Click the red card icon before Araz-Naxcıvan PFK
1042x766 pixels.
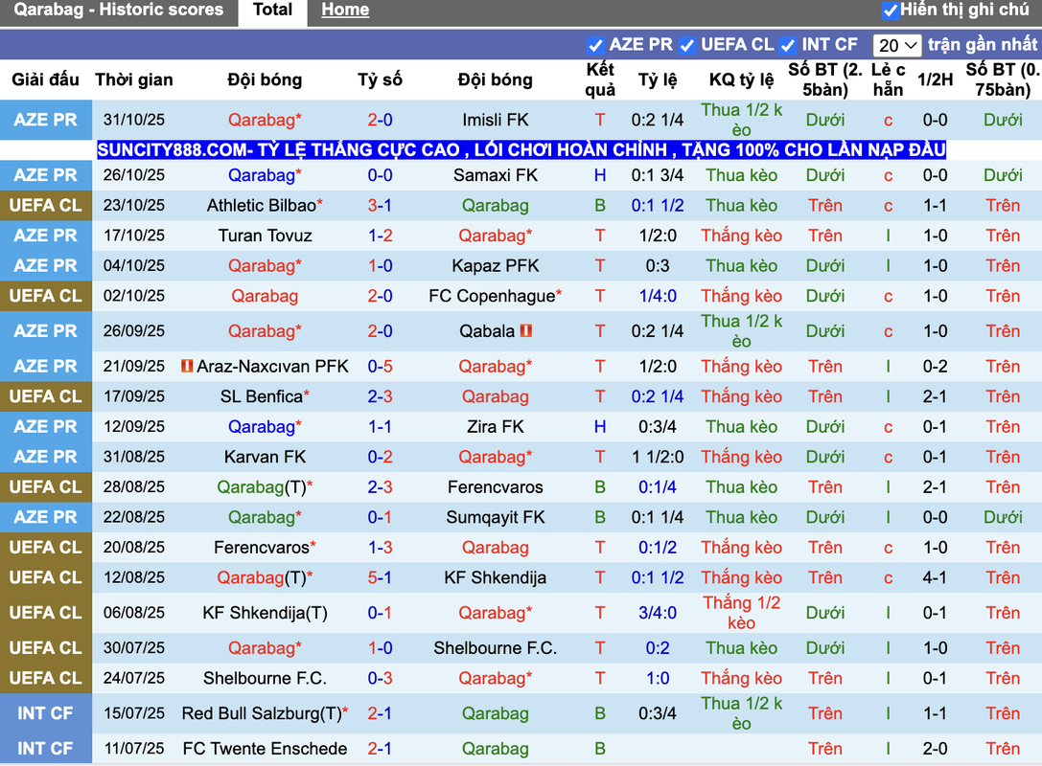pyautogui.click(x=187, y=366)
